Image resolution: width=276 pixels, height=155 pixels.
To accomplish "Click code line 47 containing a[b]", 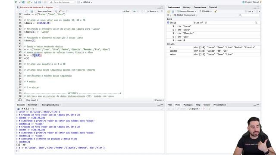I will click(x=27, y=58).
